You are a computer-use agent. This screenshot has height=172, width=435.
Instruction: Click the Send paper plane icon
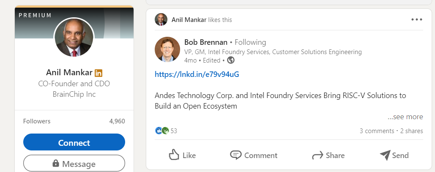point(384,155)
